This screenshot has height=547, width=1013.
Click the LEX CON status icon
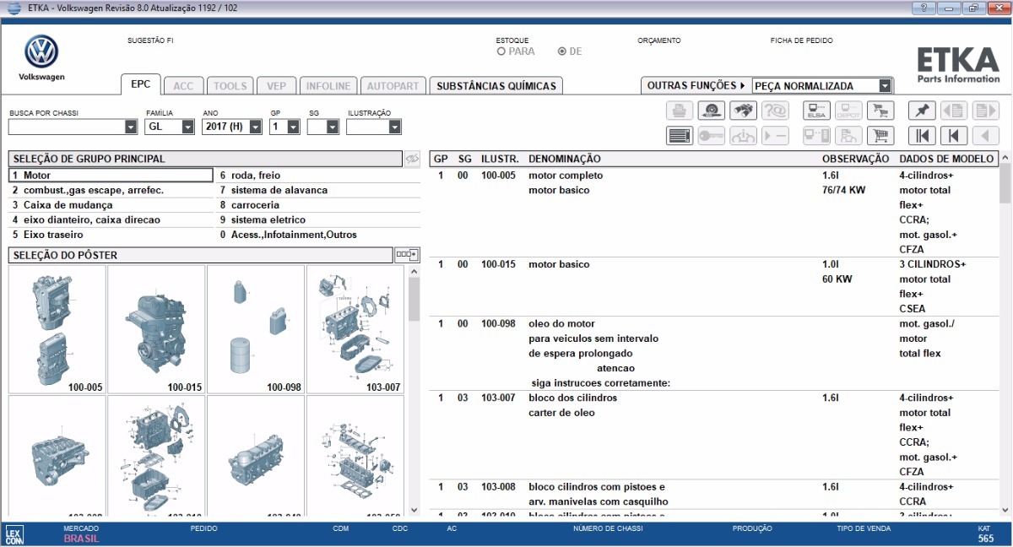pos(14,533)
